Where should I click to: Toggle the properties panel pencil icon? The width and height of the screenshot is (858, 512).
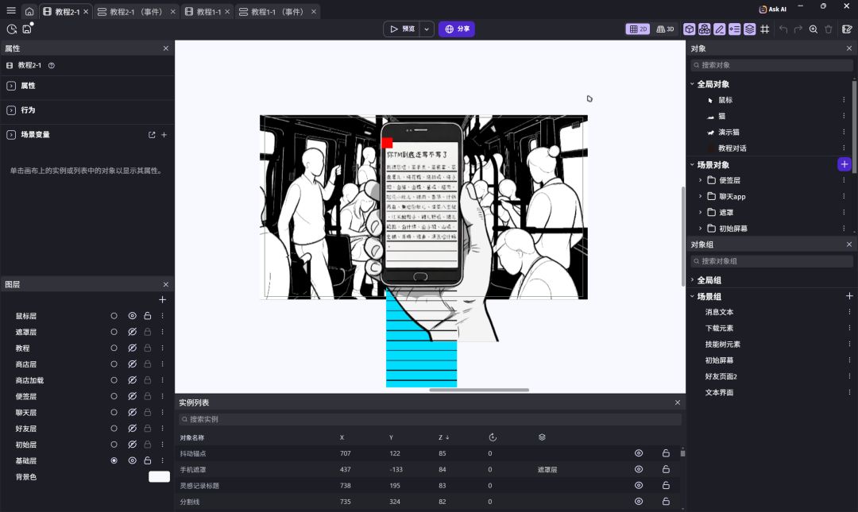(x=720, y=29)
